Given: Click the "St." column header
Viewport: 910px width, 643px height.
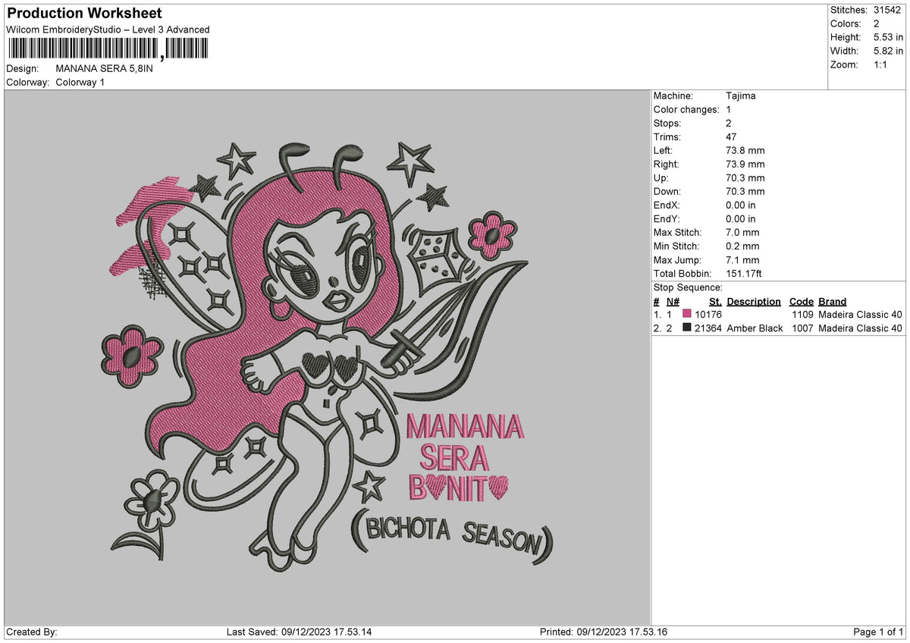Looking at the screenshot, I should pyautogui.click(x=715, y=301).
